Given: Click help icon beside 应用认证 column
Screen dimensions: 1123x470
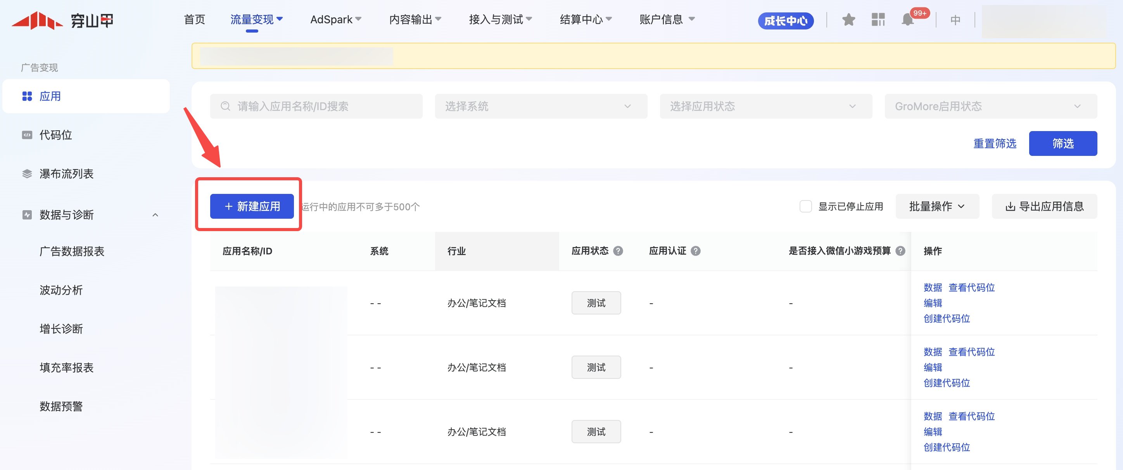Looking at the screenshot, I should tap(696, 251).
